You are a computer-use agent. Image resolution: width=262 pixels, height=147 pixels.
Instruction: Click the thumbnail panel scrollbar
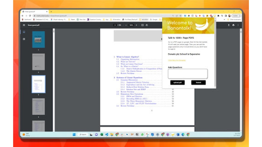tap(54, 80)
